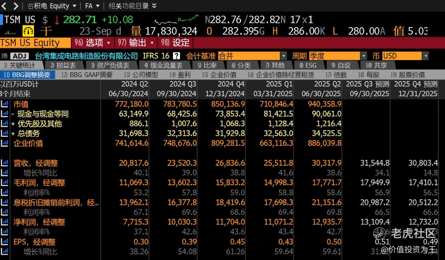Image resolution: width=445 pixels, height=260 pixels.
Task: Click the chart icon for EPS 增长%同比 row
Action: click(4, 252)
